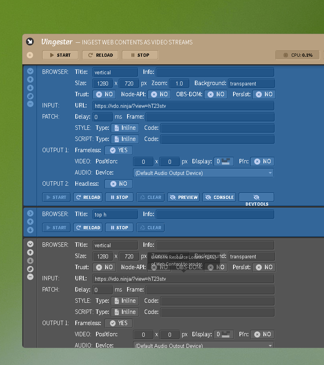
Task: Move 'top h' browser up
Action: 30,222
